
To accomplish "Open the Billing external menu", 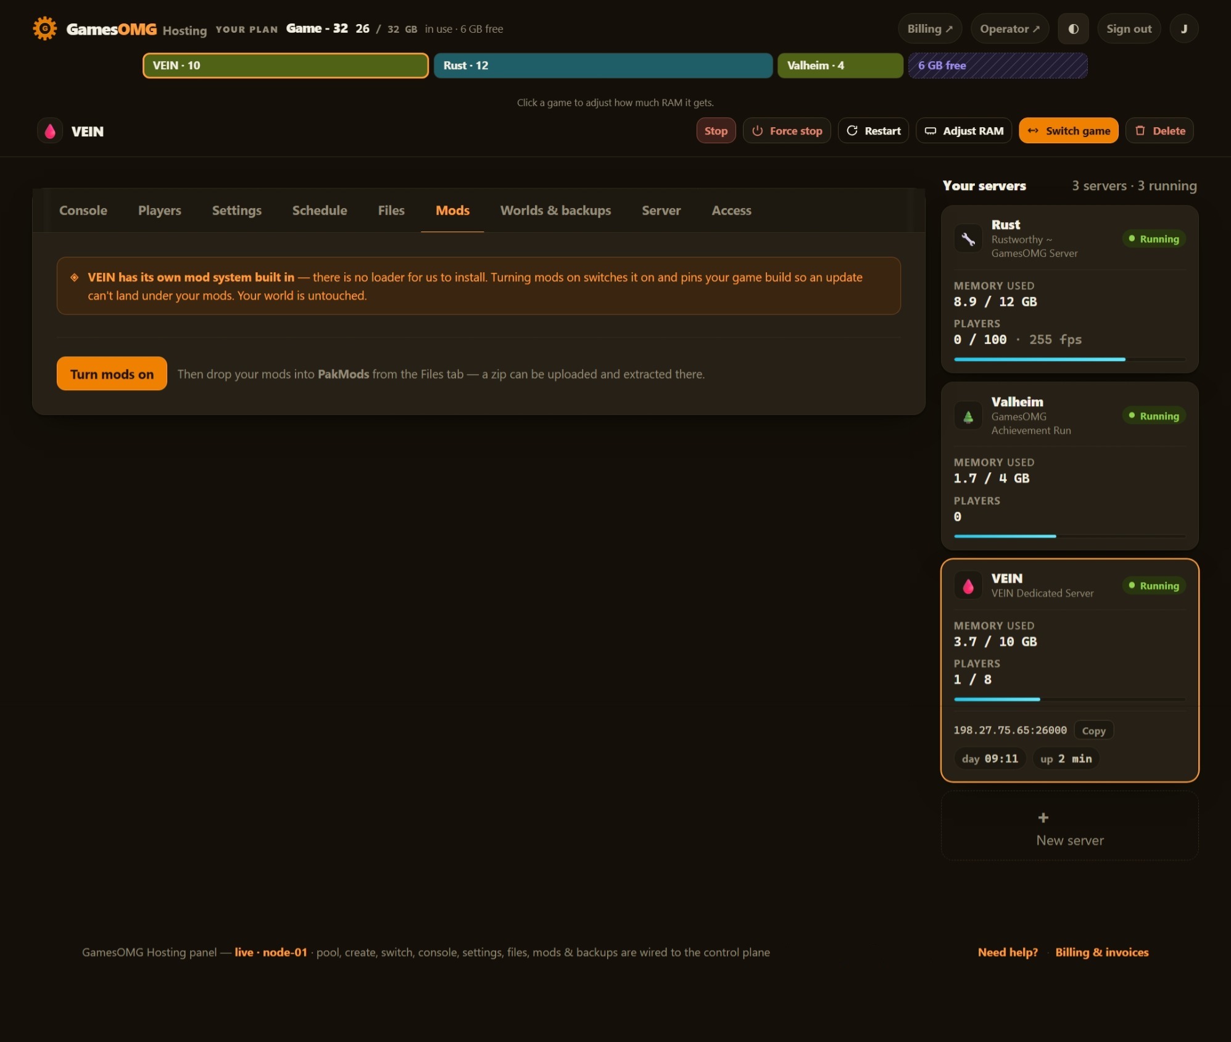I will coord(929,28).
